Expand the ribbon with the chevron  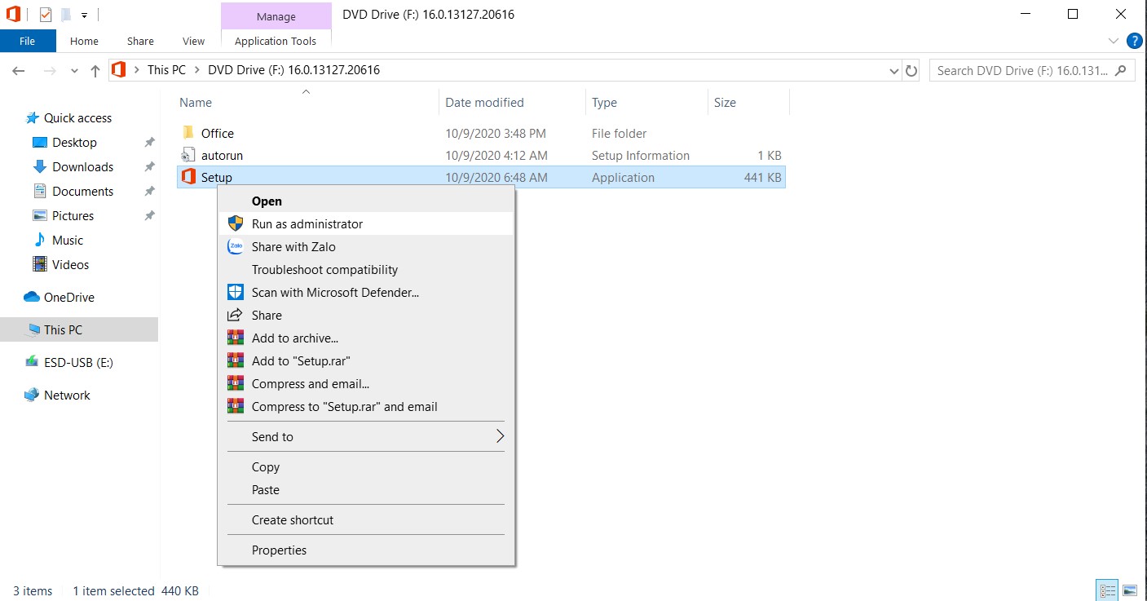(x=1114, y=41)
